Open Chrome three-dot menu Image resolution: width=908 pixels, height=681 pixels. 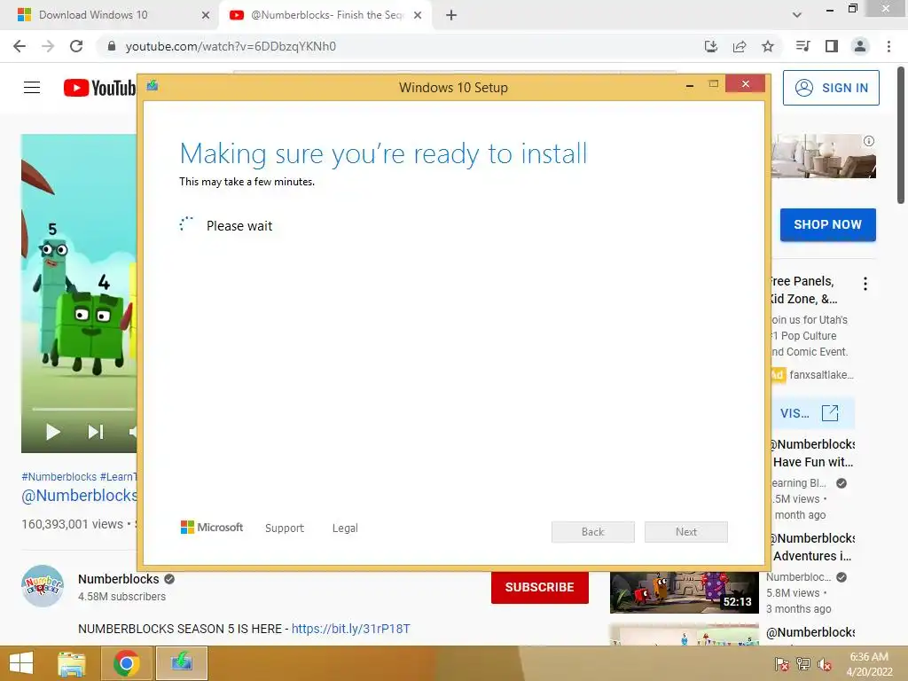[x=888, y=46]
